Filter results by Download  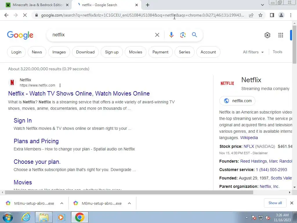pyautogui.click(x=85, y=52)
